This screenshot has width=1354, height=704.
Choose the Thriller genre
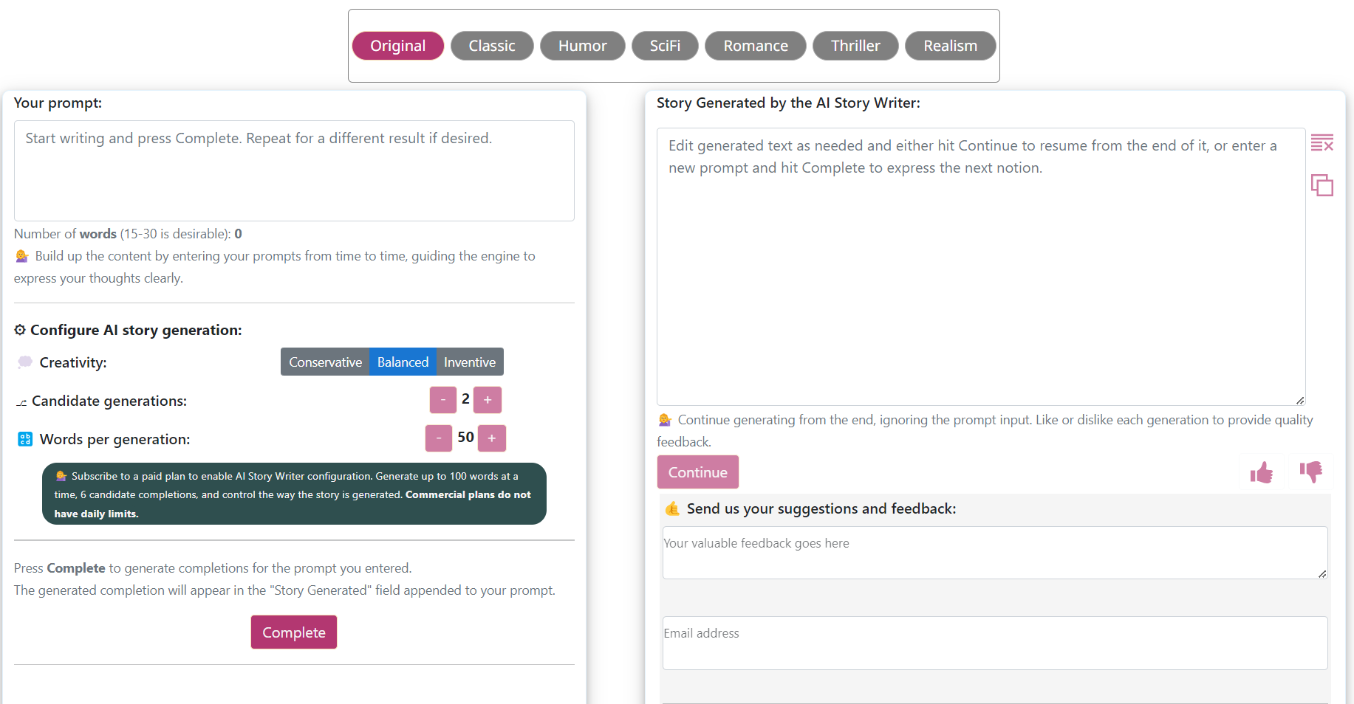855,46
